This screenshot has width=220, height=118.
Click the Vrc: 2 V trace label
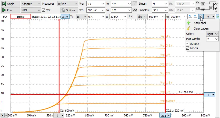coord(165,73)
